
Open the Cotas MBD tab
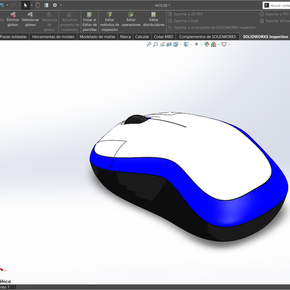point(164,37)
